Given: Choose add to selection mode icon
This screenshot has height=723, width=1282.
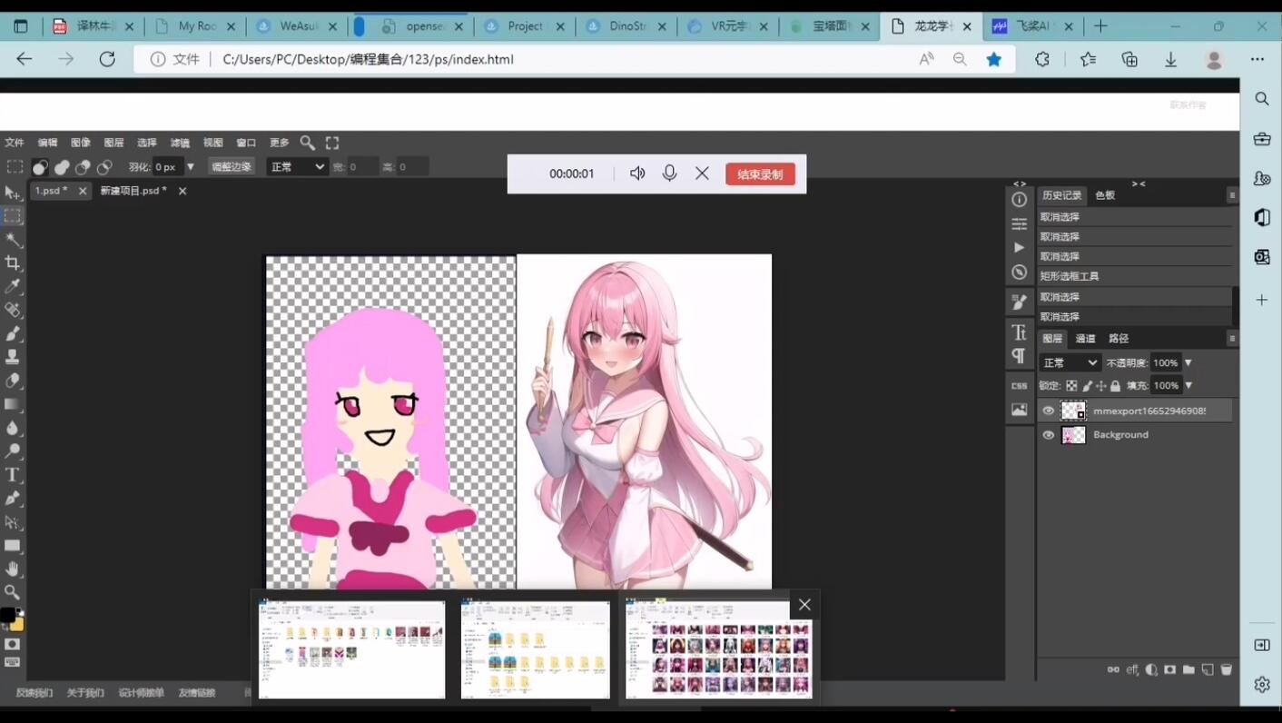Looking at the screenshot, I should [x=62, y=167].
